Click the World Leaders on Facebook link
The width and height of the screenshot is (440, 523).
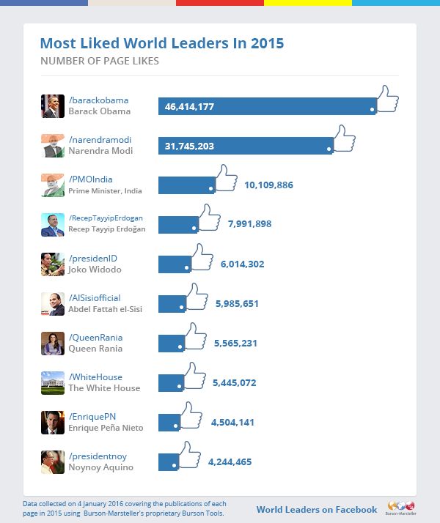pos(316,510)
